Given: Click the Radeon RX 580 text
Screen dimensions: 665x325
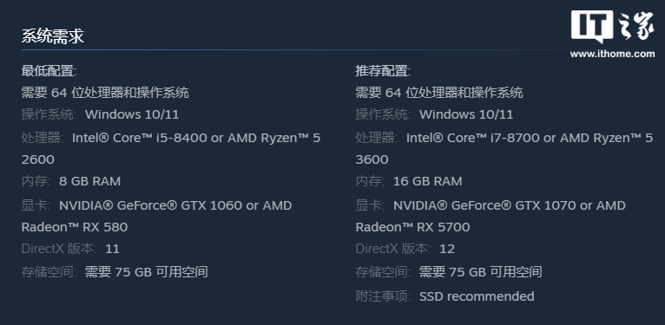Looking at the screenshot, I should click(75, 227).
